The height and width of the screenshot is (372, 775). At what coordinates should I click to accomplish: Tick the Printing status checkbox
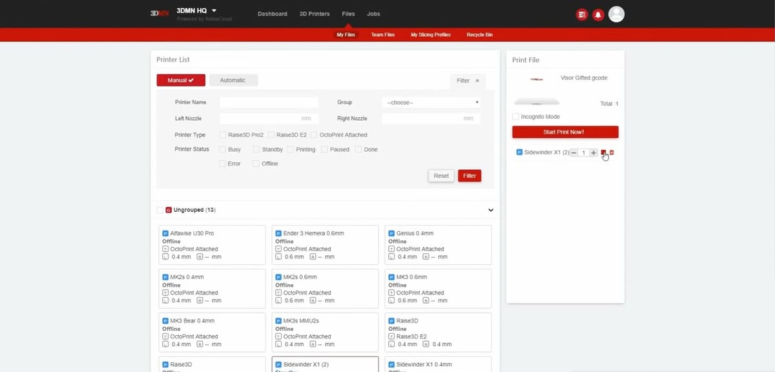coord(291,149)
